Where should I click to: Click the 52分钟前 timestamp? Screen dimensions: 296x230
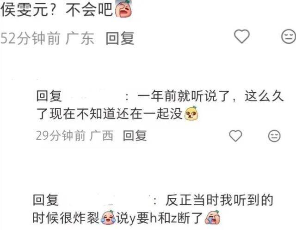coord(30,38)
